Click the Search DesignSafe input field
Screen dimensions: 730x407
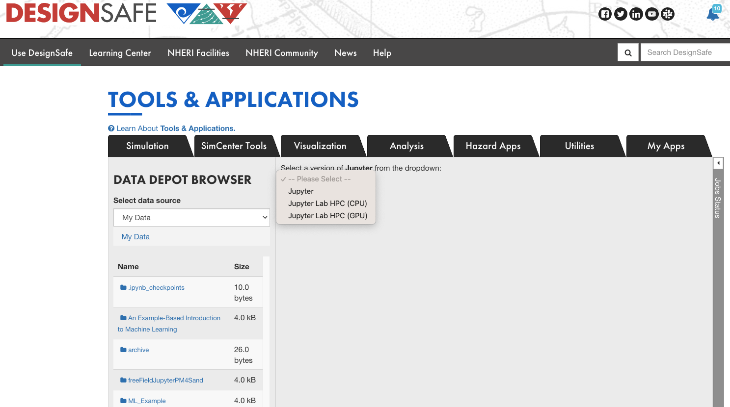point(685,52)
